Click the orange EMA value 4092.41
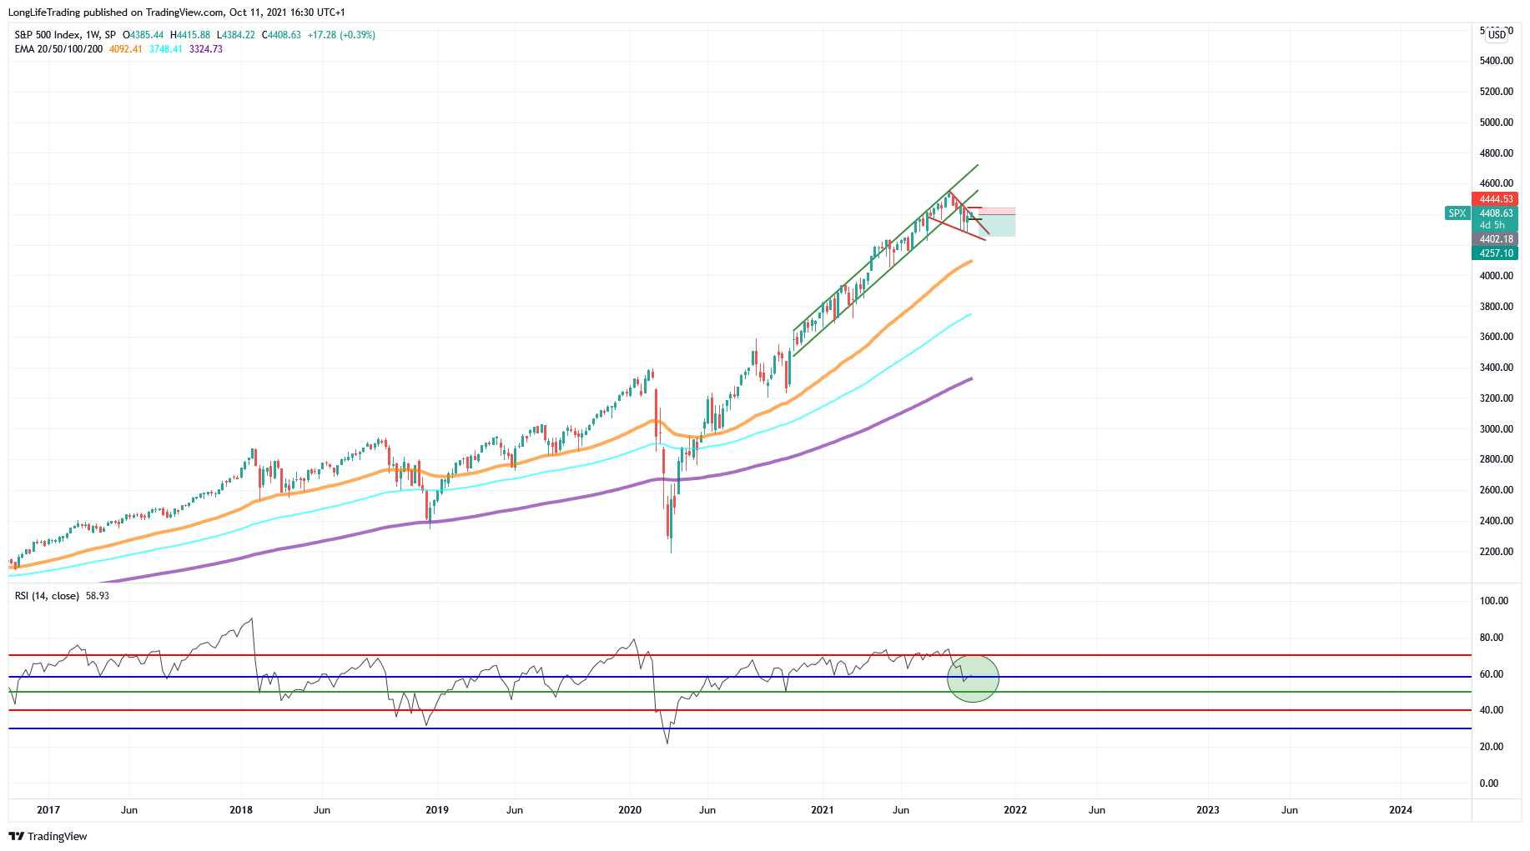The image size is (1530, 851). click(126, 49)
